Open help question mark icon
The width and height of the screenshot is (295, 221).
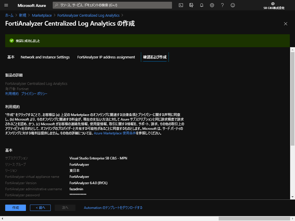(x=222, y=5)
